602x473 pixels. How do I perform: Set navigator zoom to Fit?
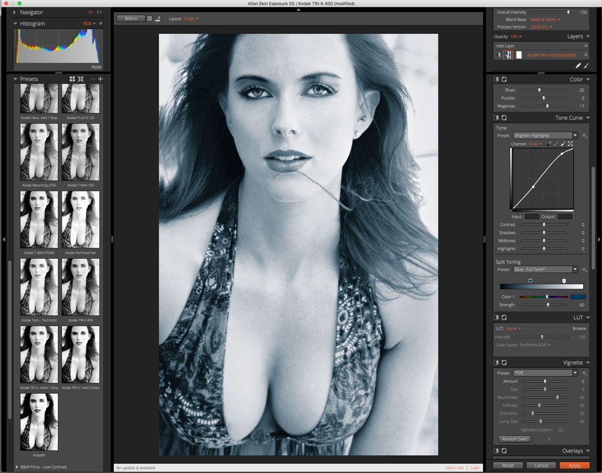91,12
